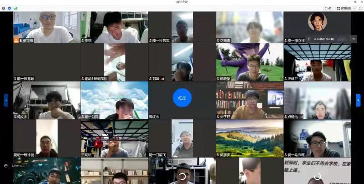Select 刘子旺's video with the bookshelf background
Viewport: 364px width, 184px height.
[249, 100]
